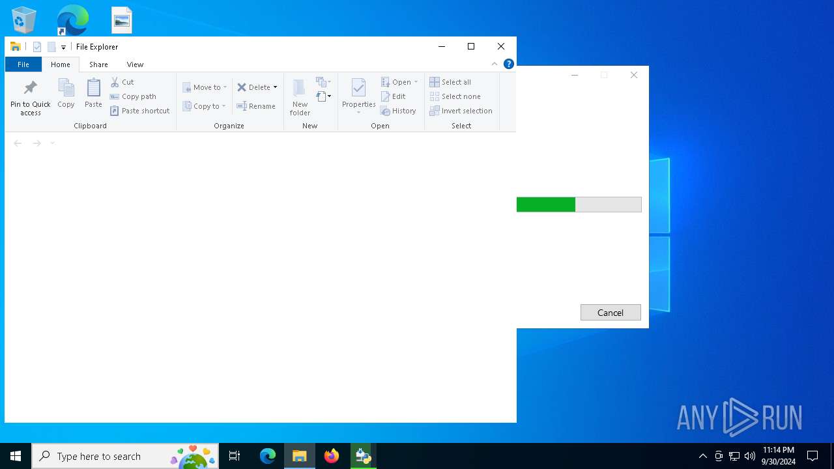The width and height of the screenshot is (834, 469).
Task: Switch to the Share tab
Action: click(98, 64)
